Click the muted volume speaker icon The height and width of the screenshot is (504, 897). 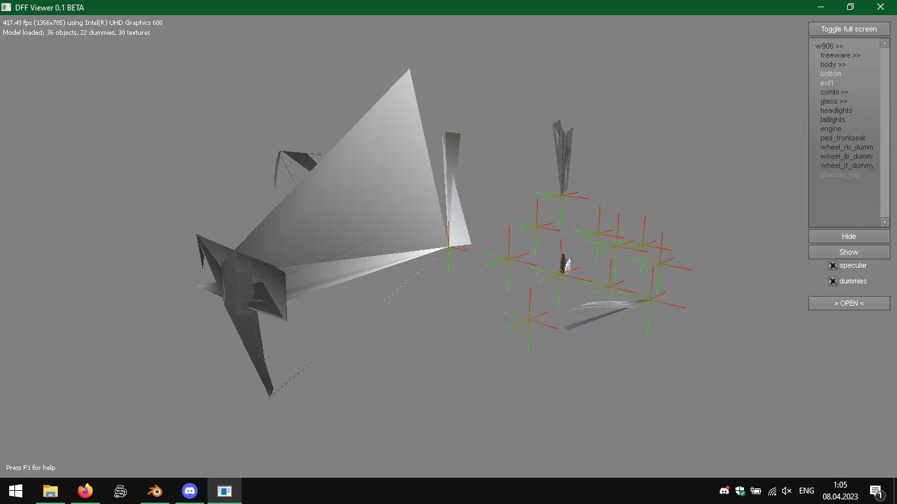pos(787,491)
